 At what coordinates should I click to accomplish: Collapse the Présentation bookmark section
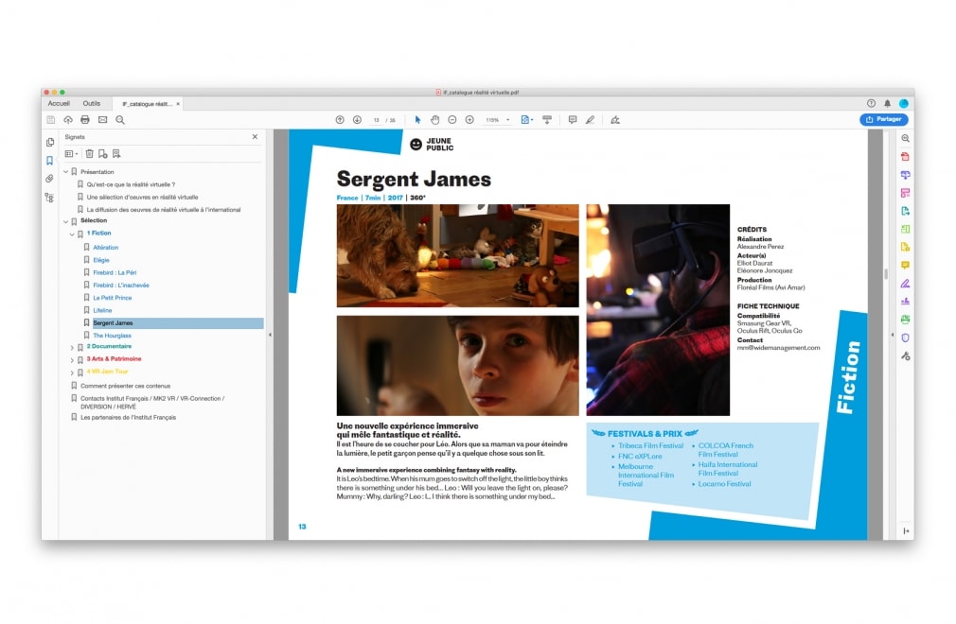coord(65,172)
